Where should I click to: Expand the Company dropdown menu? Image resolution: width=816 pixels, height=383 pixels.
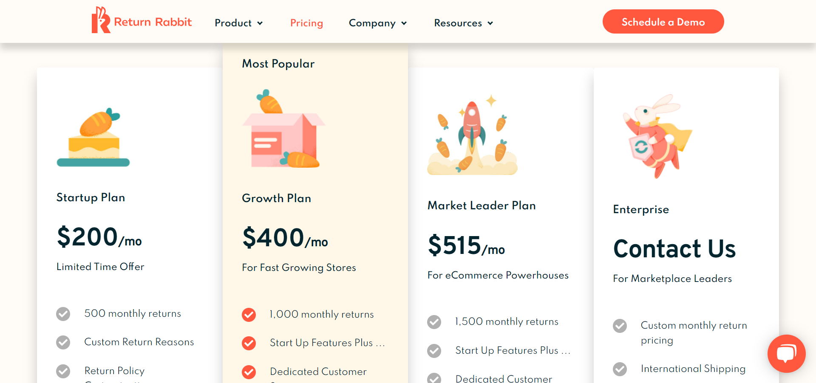[377, 23]
